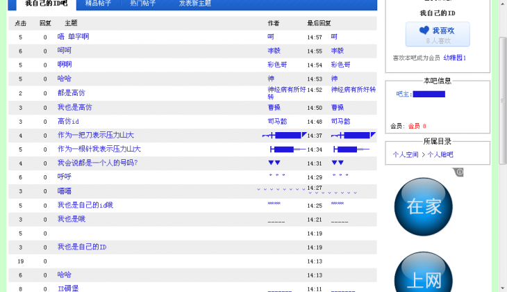This screenshot has height=292, width=507.
Task: Select the 发表新主题 tab
Action: [194, 3]
